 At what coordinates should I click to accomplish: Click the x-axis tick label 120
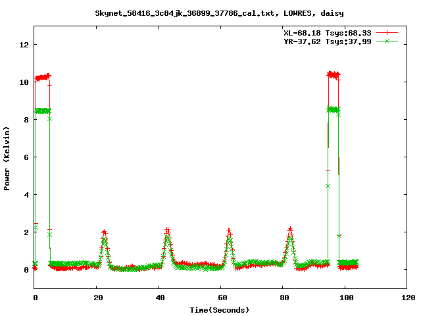tap(409, 298)
